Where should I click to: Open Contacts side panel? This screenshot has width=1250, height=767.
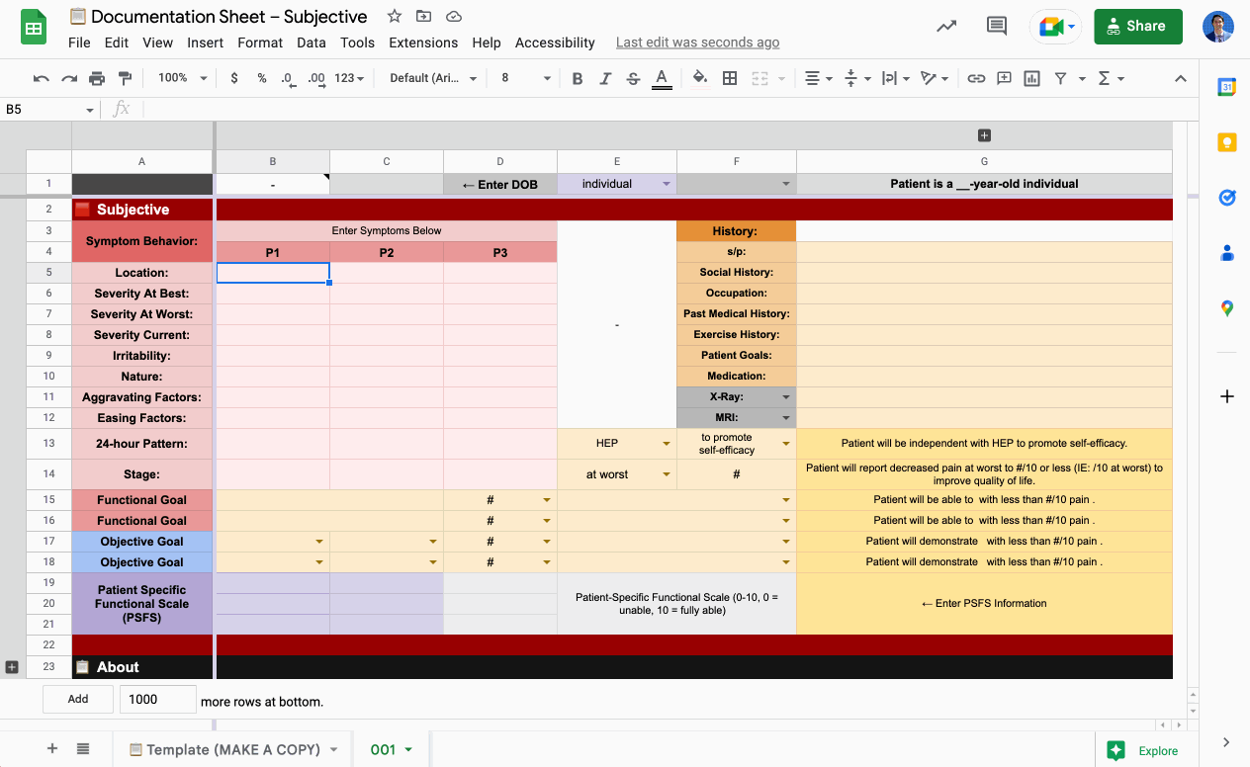point(1226,253)
